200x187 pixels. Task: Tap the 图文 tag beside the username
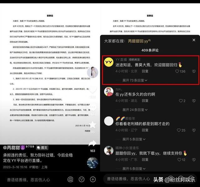[x=42, y=147]
